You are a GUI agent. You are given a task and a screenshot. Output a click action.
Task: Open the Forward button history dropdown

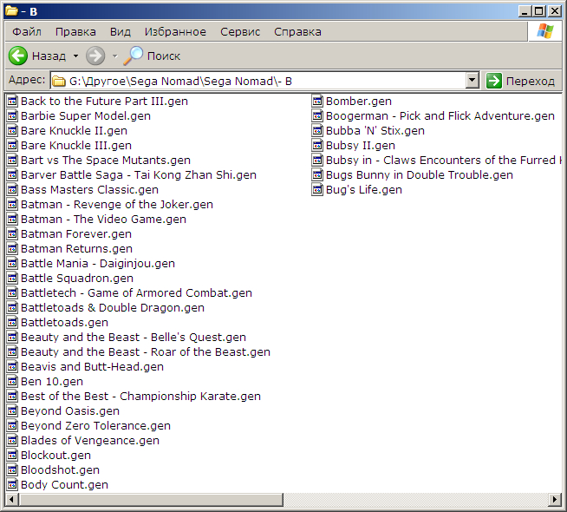114,56
